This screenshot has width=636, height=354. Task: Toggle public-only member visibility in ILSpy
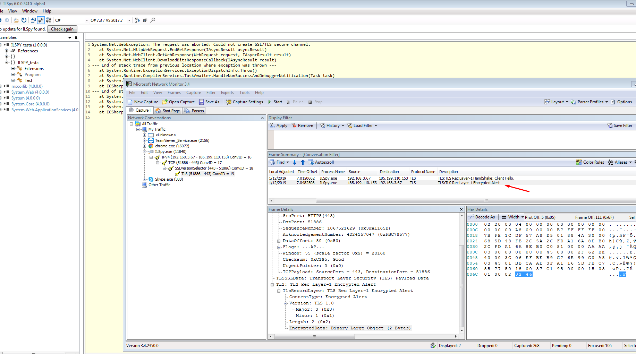(41, 20)
